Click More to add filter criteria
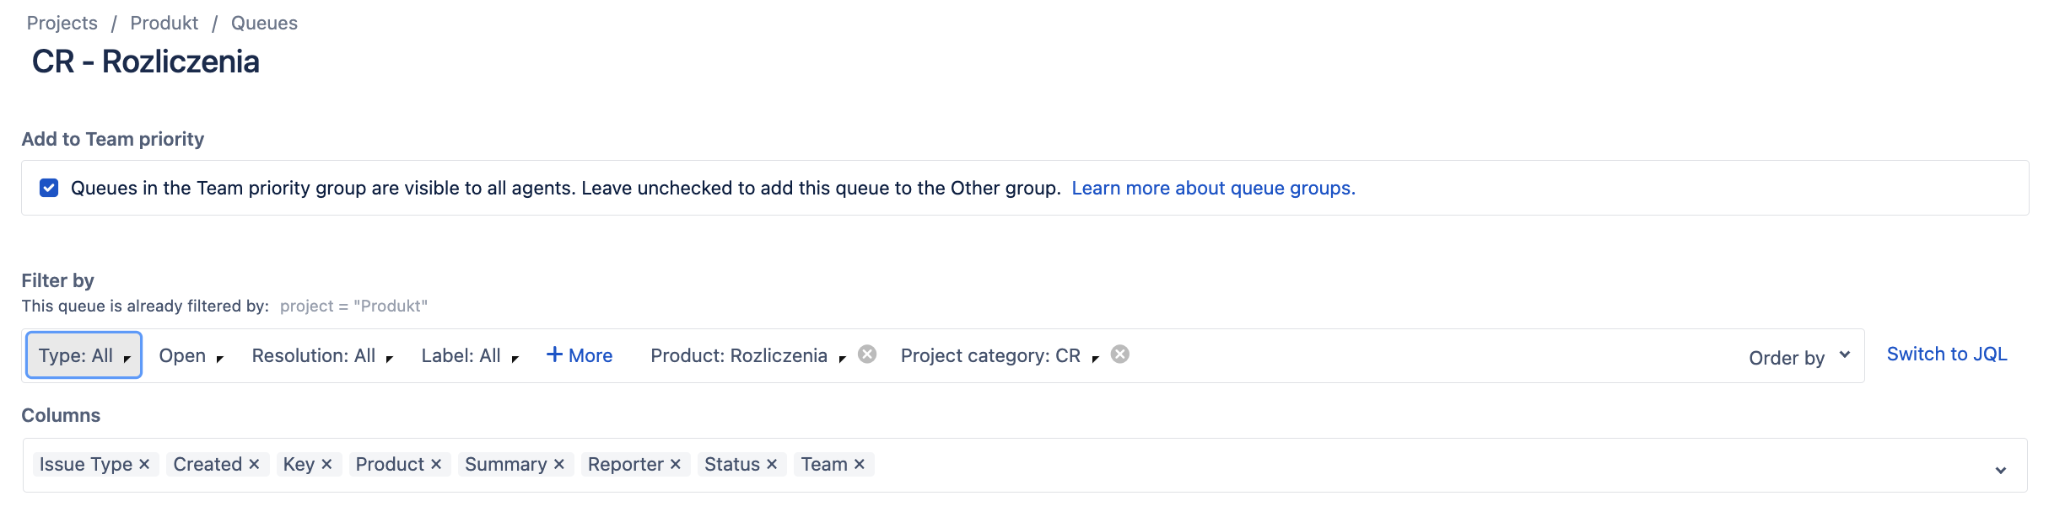Image resolution: width=2065 pixels, height=517 pixels. 580,355
